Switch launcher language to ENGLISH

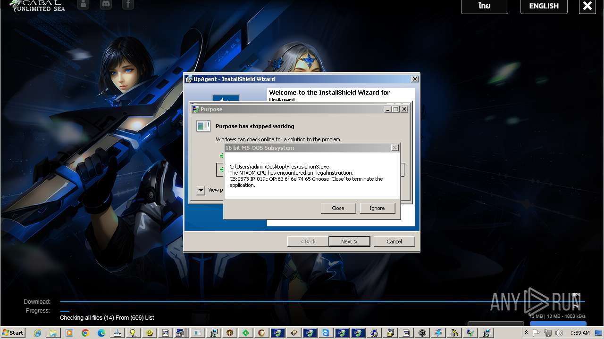[x=544, y=6]
